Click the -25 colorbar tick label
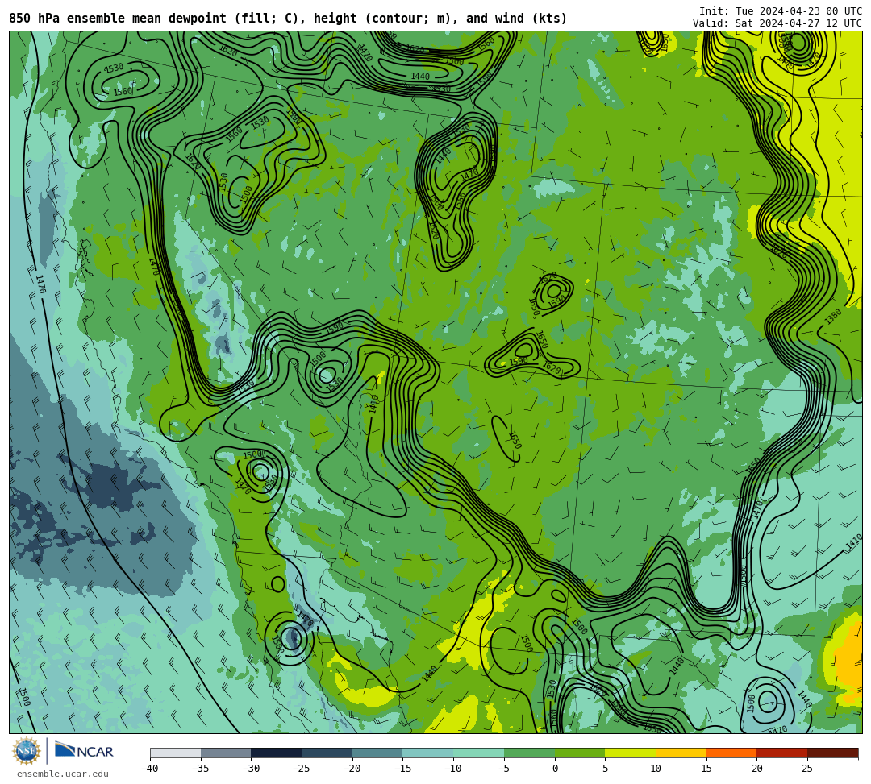This screenshot has height=784, width=871. point(302,769)
